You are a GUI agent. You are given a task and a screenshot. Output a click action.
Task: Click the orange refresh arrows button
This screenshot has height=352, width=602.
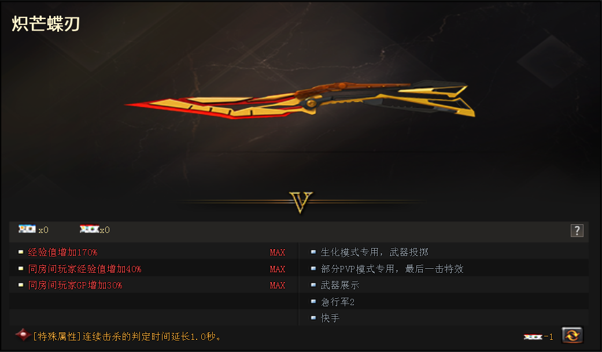[572, 335]
